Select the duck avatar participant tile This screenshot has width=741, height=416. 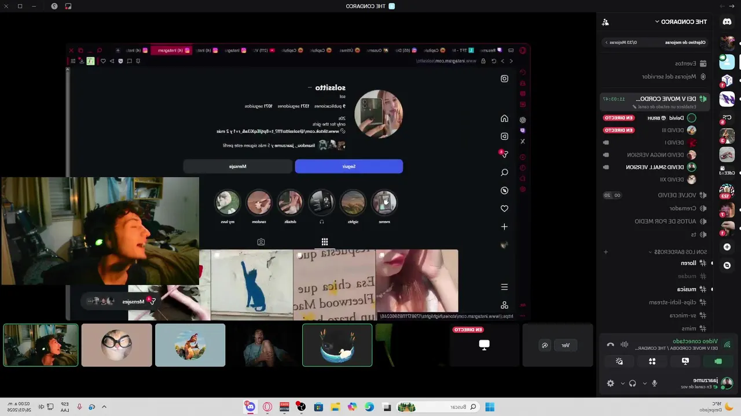point(338,345)
